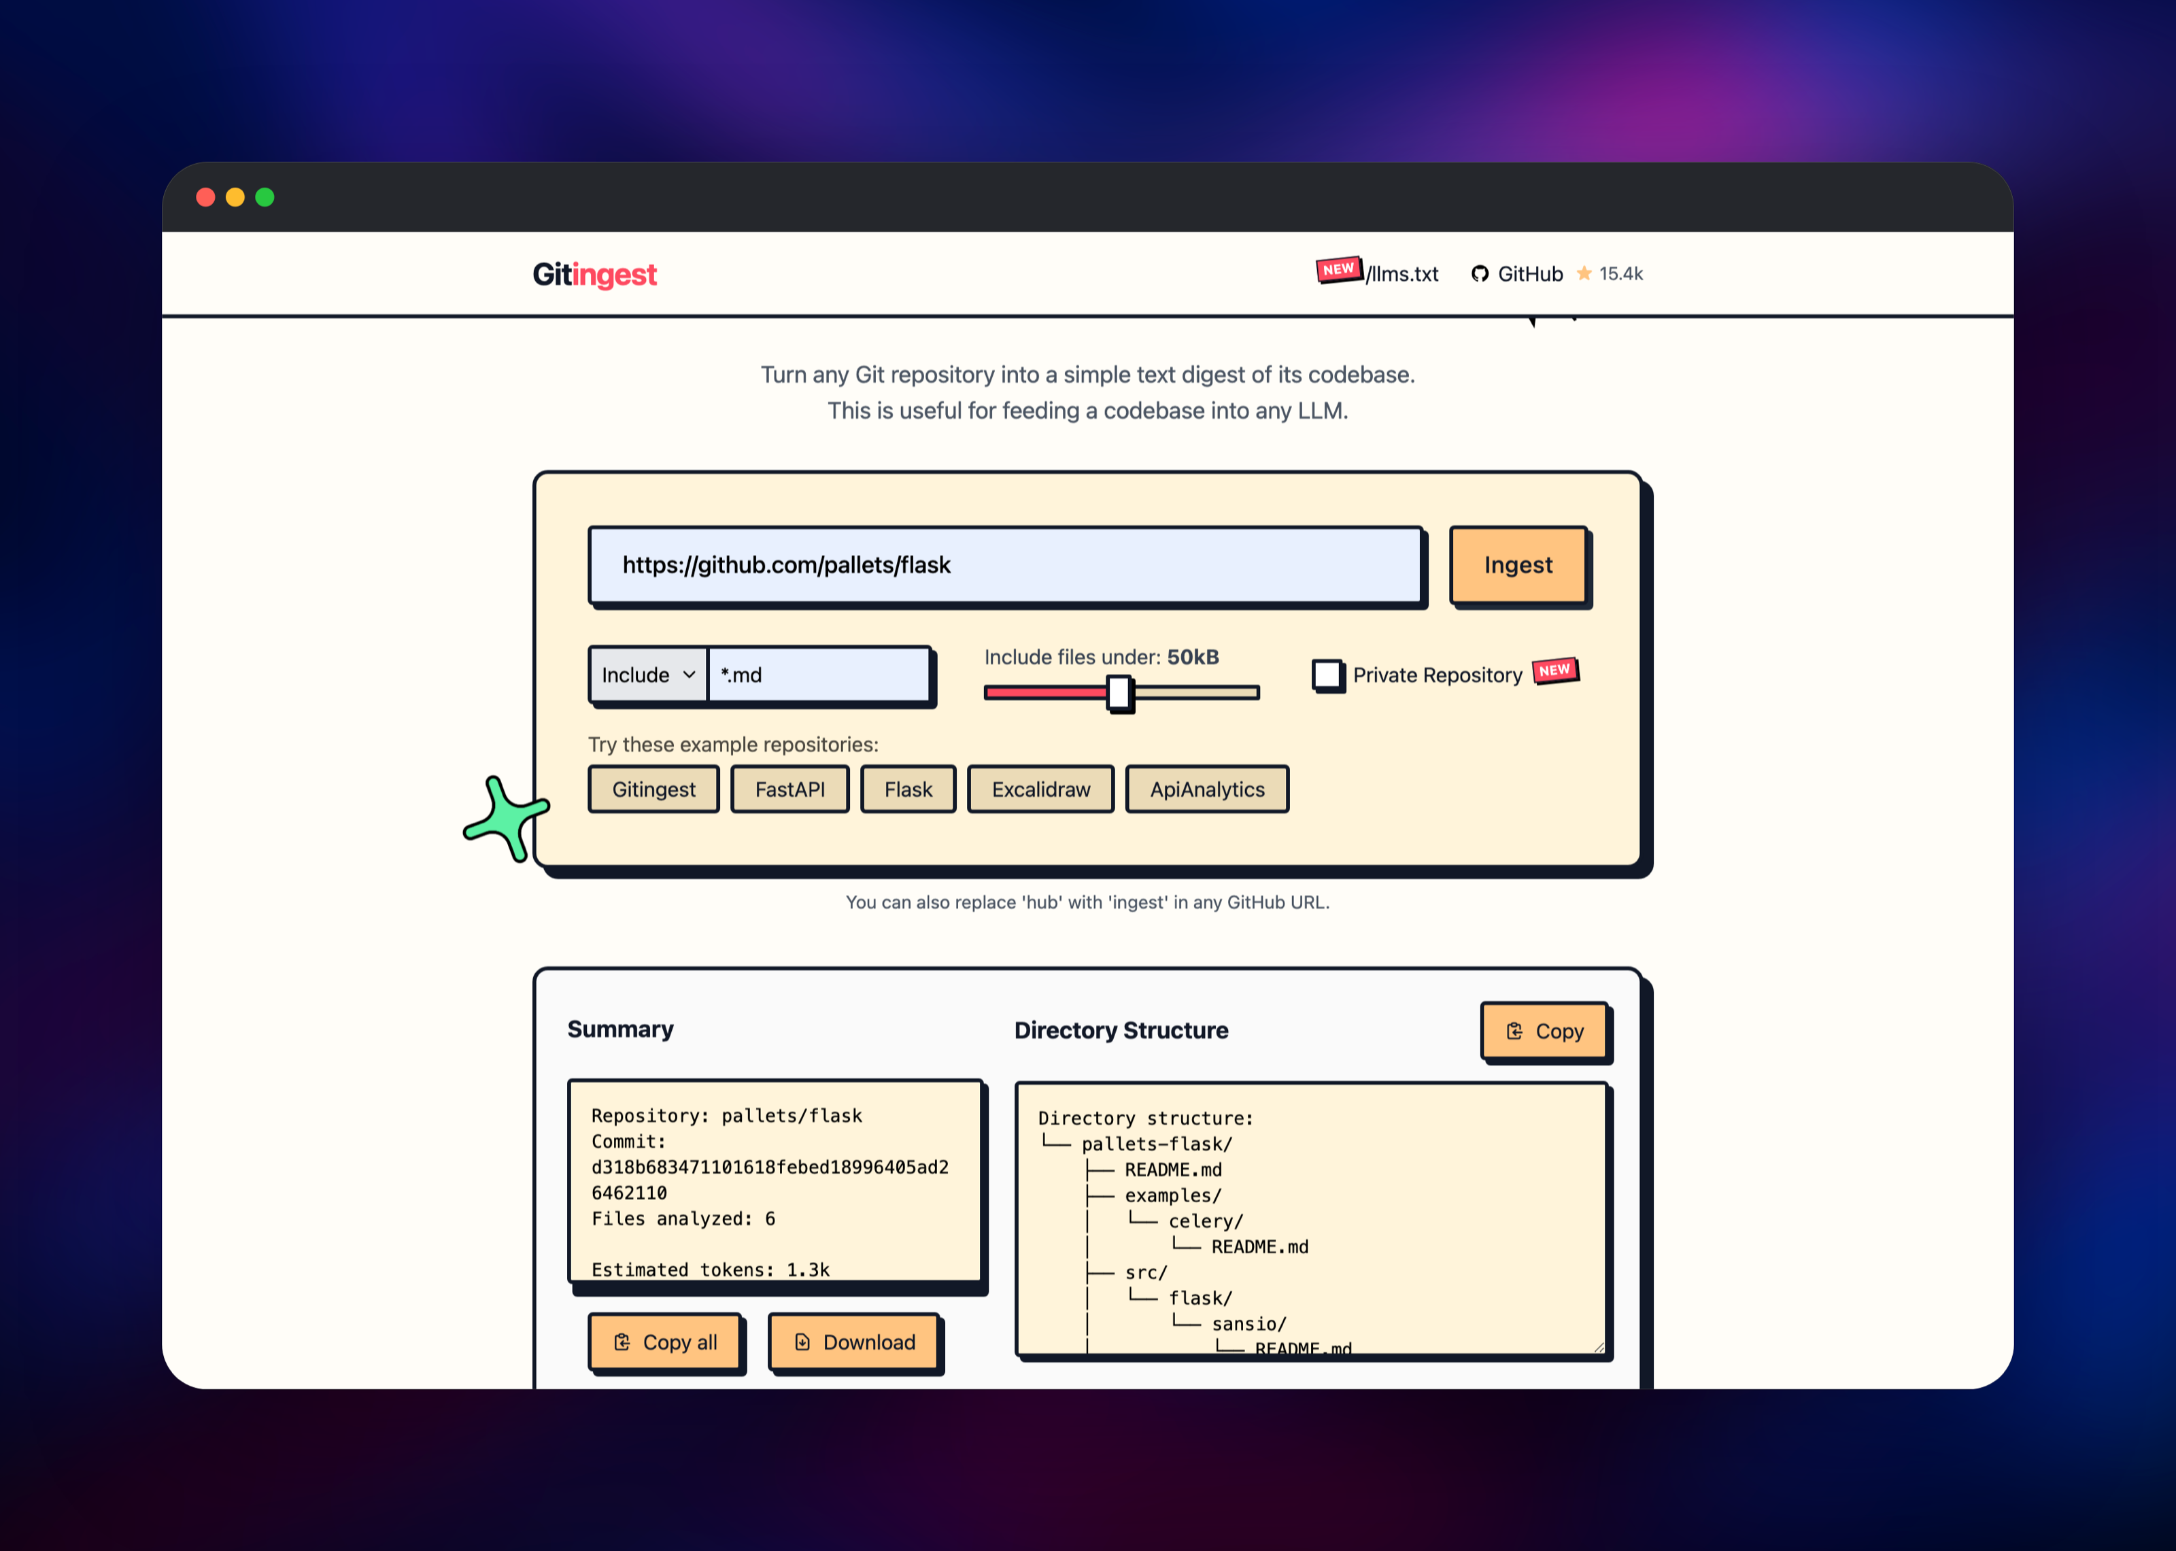2176x1551 pixels.
Task: Click the 15.4k star count
Action: click(1620, 274)
